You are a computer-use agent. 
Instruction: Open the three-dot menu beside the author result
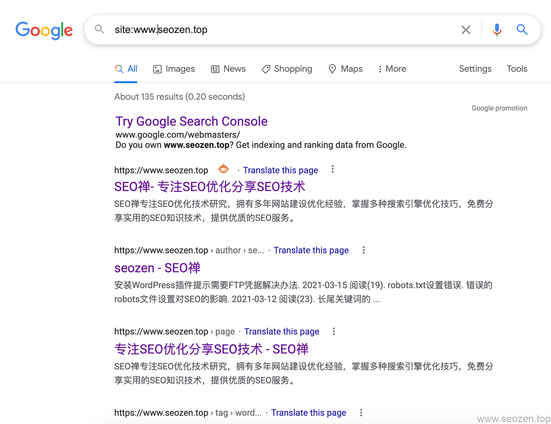363,250
